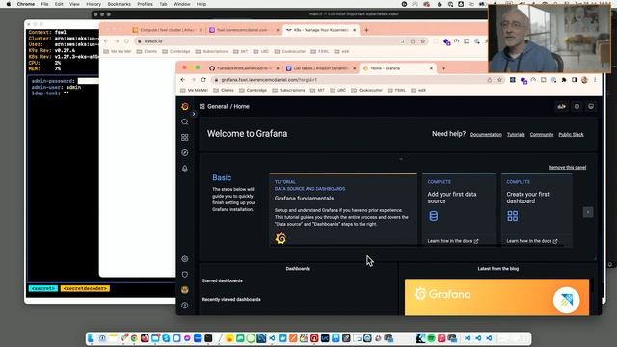Open the Public Slack link

(571, 135)
